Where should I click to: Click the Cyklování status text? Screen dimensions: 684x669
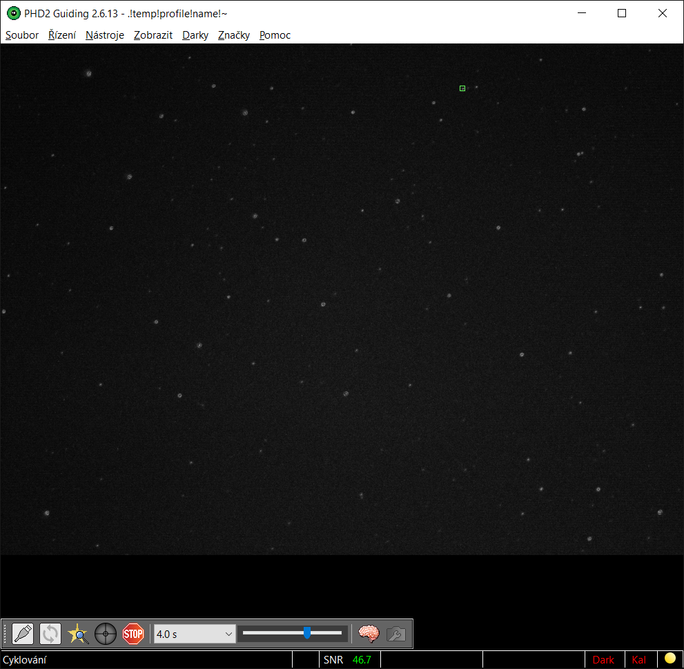(24, 660)
